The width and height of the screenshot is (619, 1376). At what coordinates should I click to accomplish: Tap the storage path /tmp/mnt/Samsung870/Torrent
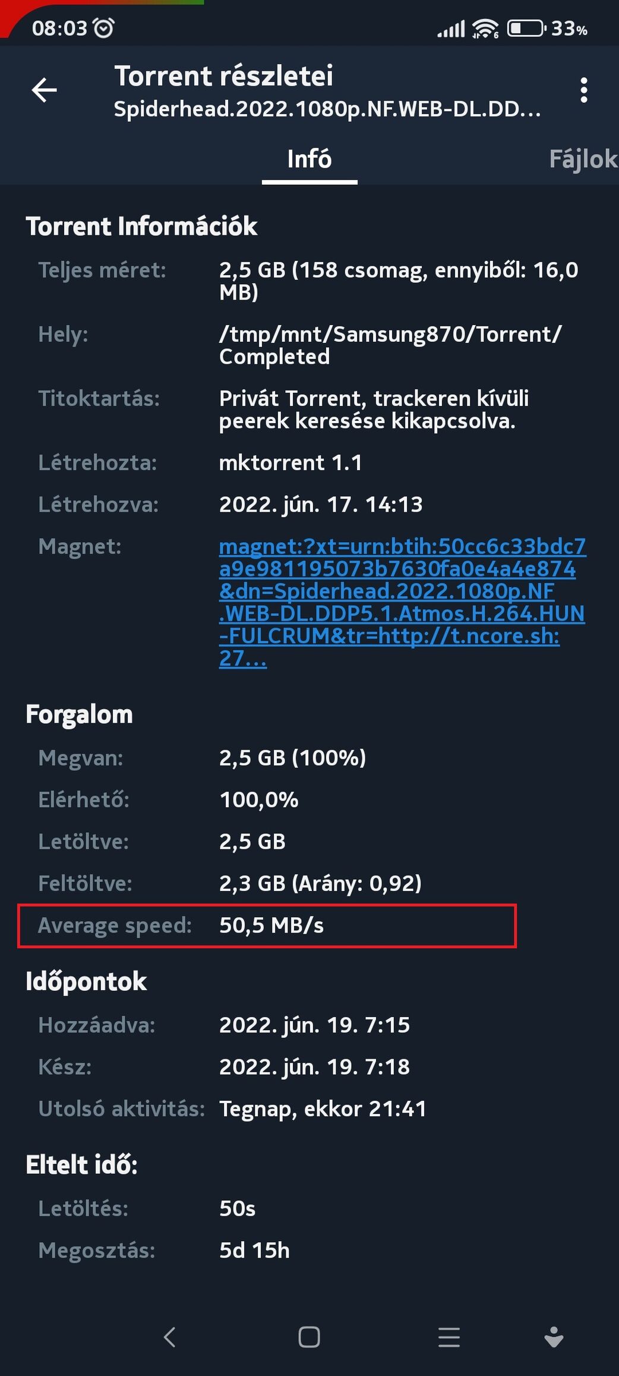(390, 345)
